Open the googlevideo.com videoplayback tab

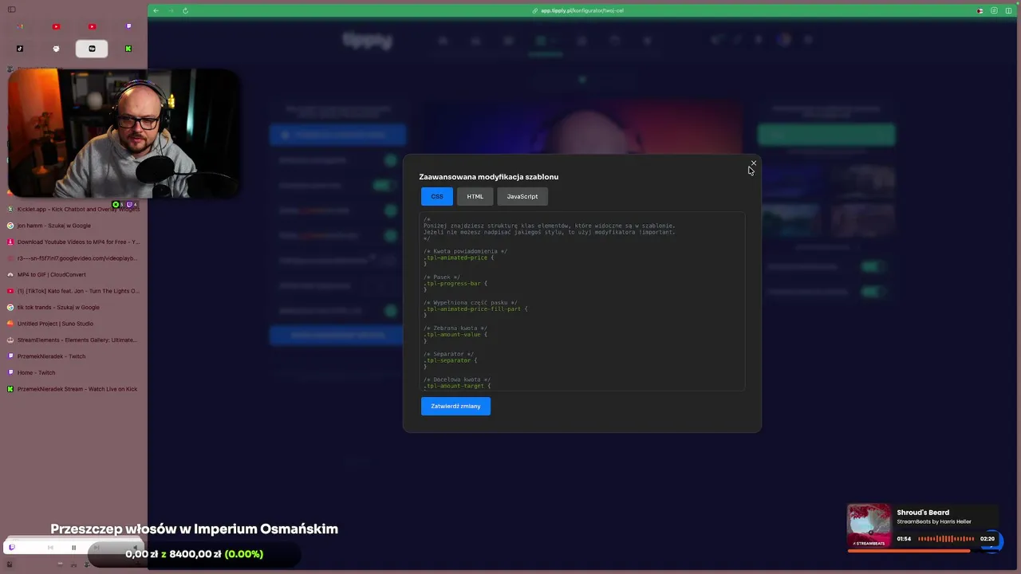click(73, 258)
